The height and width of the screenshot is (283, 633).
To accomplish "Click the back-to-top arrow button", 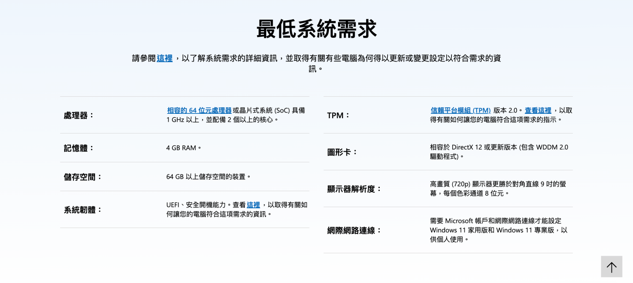I will (x=611, y=267).
